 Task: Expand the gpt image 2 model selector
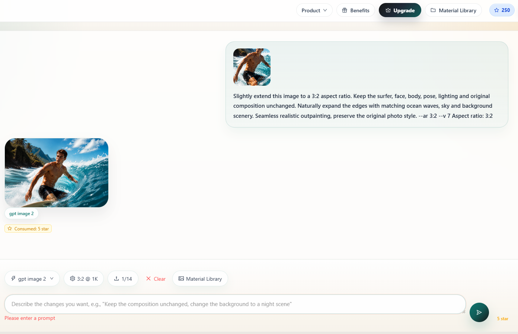(32, 278)
